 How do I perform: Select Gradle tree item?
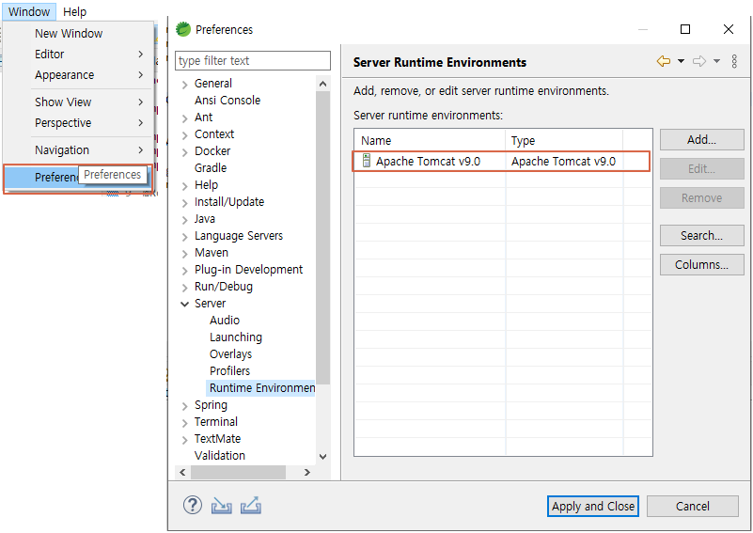click(x=211, y=168)
